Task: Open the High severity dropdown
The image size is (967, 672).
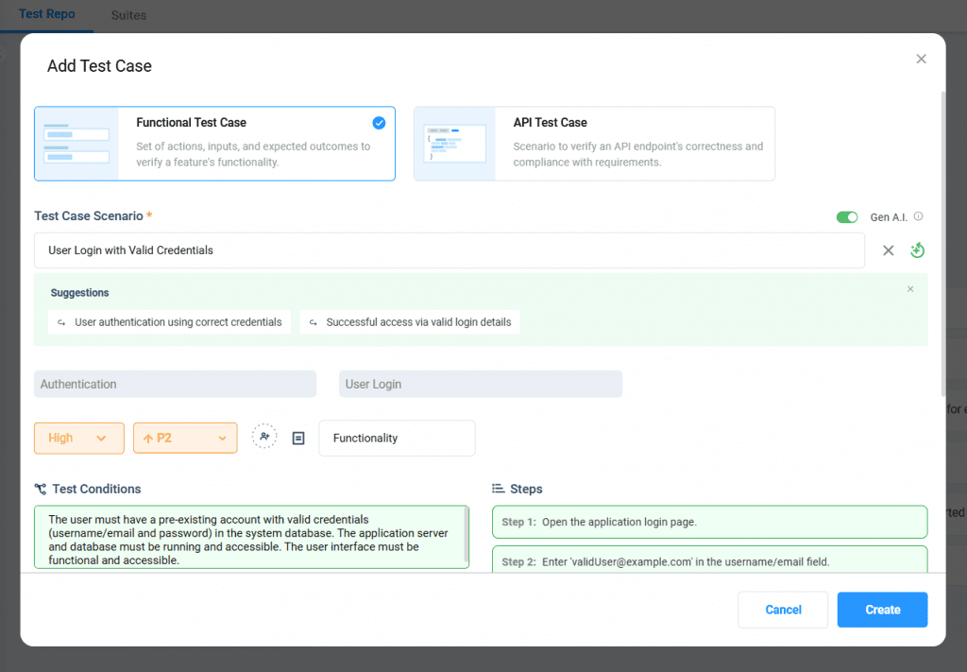Action: pos(79,438)
